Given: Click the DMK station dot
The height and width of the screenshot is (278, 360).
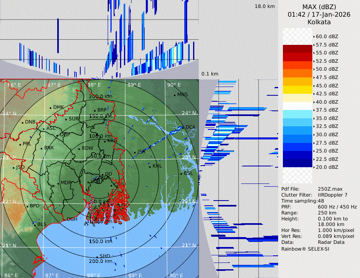Looking at the screenshot, I should [50, 108].
